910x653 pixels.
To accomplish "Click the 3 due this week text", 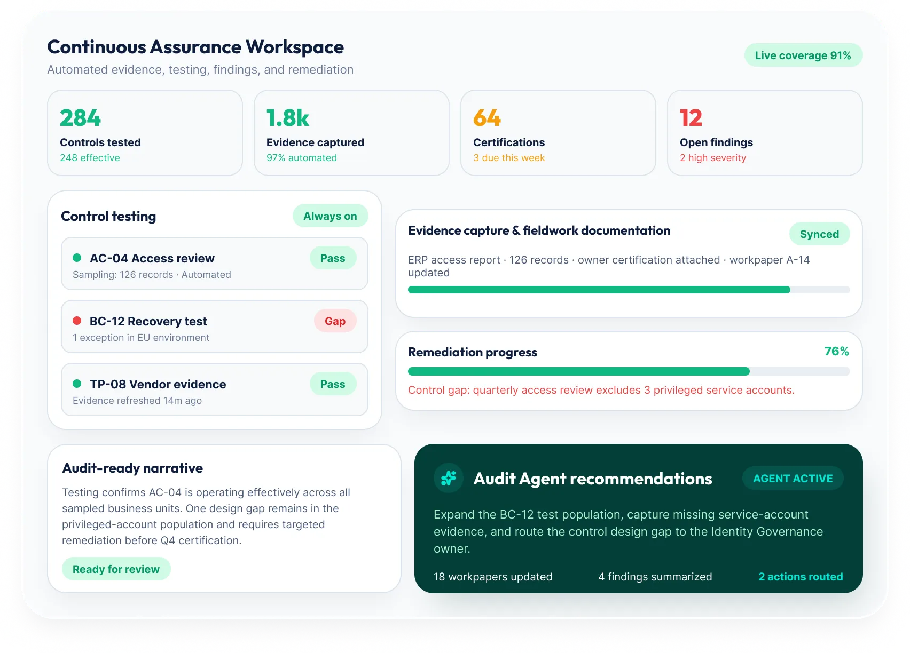I will point(509,158).
